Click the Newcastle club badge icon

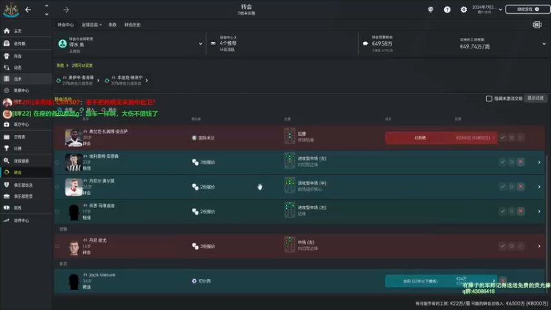(11, 10)
